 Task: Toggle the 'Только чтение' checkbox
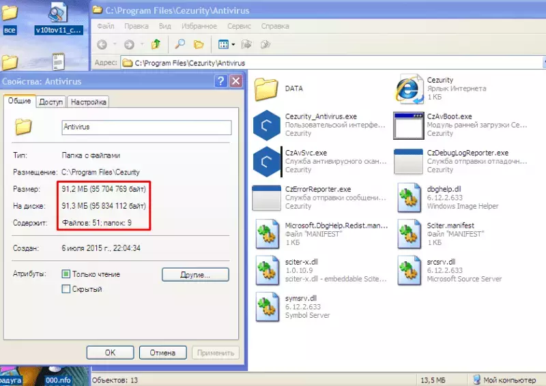[x=66, y=274]
